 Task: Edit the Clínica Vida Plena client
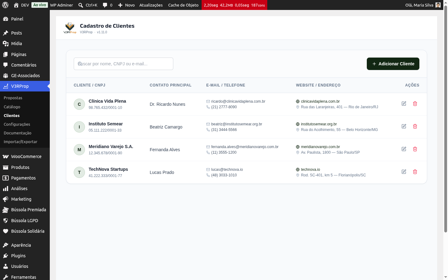(404, 104)
